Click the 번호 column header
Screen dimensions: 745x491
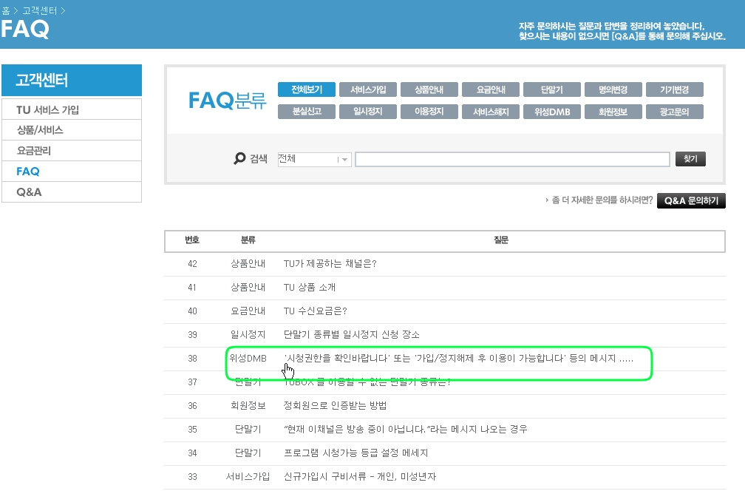[192, 240]
